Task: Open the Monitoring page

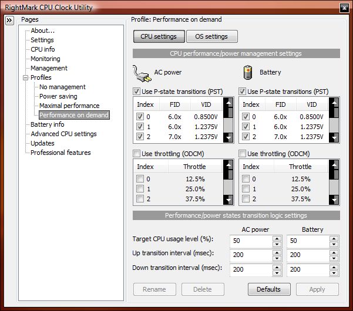Action: coord(45,59)
